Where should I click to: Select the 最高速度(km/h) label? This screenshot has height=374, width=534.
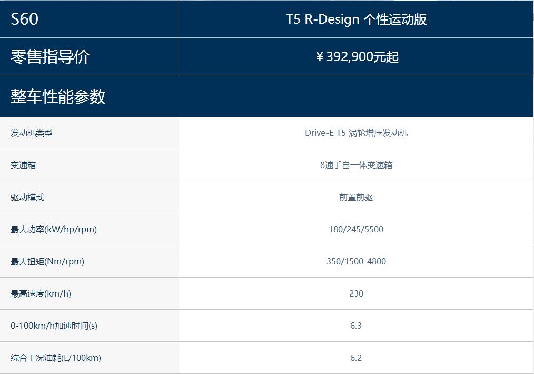(41, 293)
